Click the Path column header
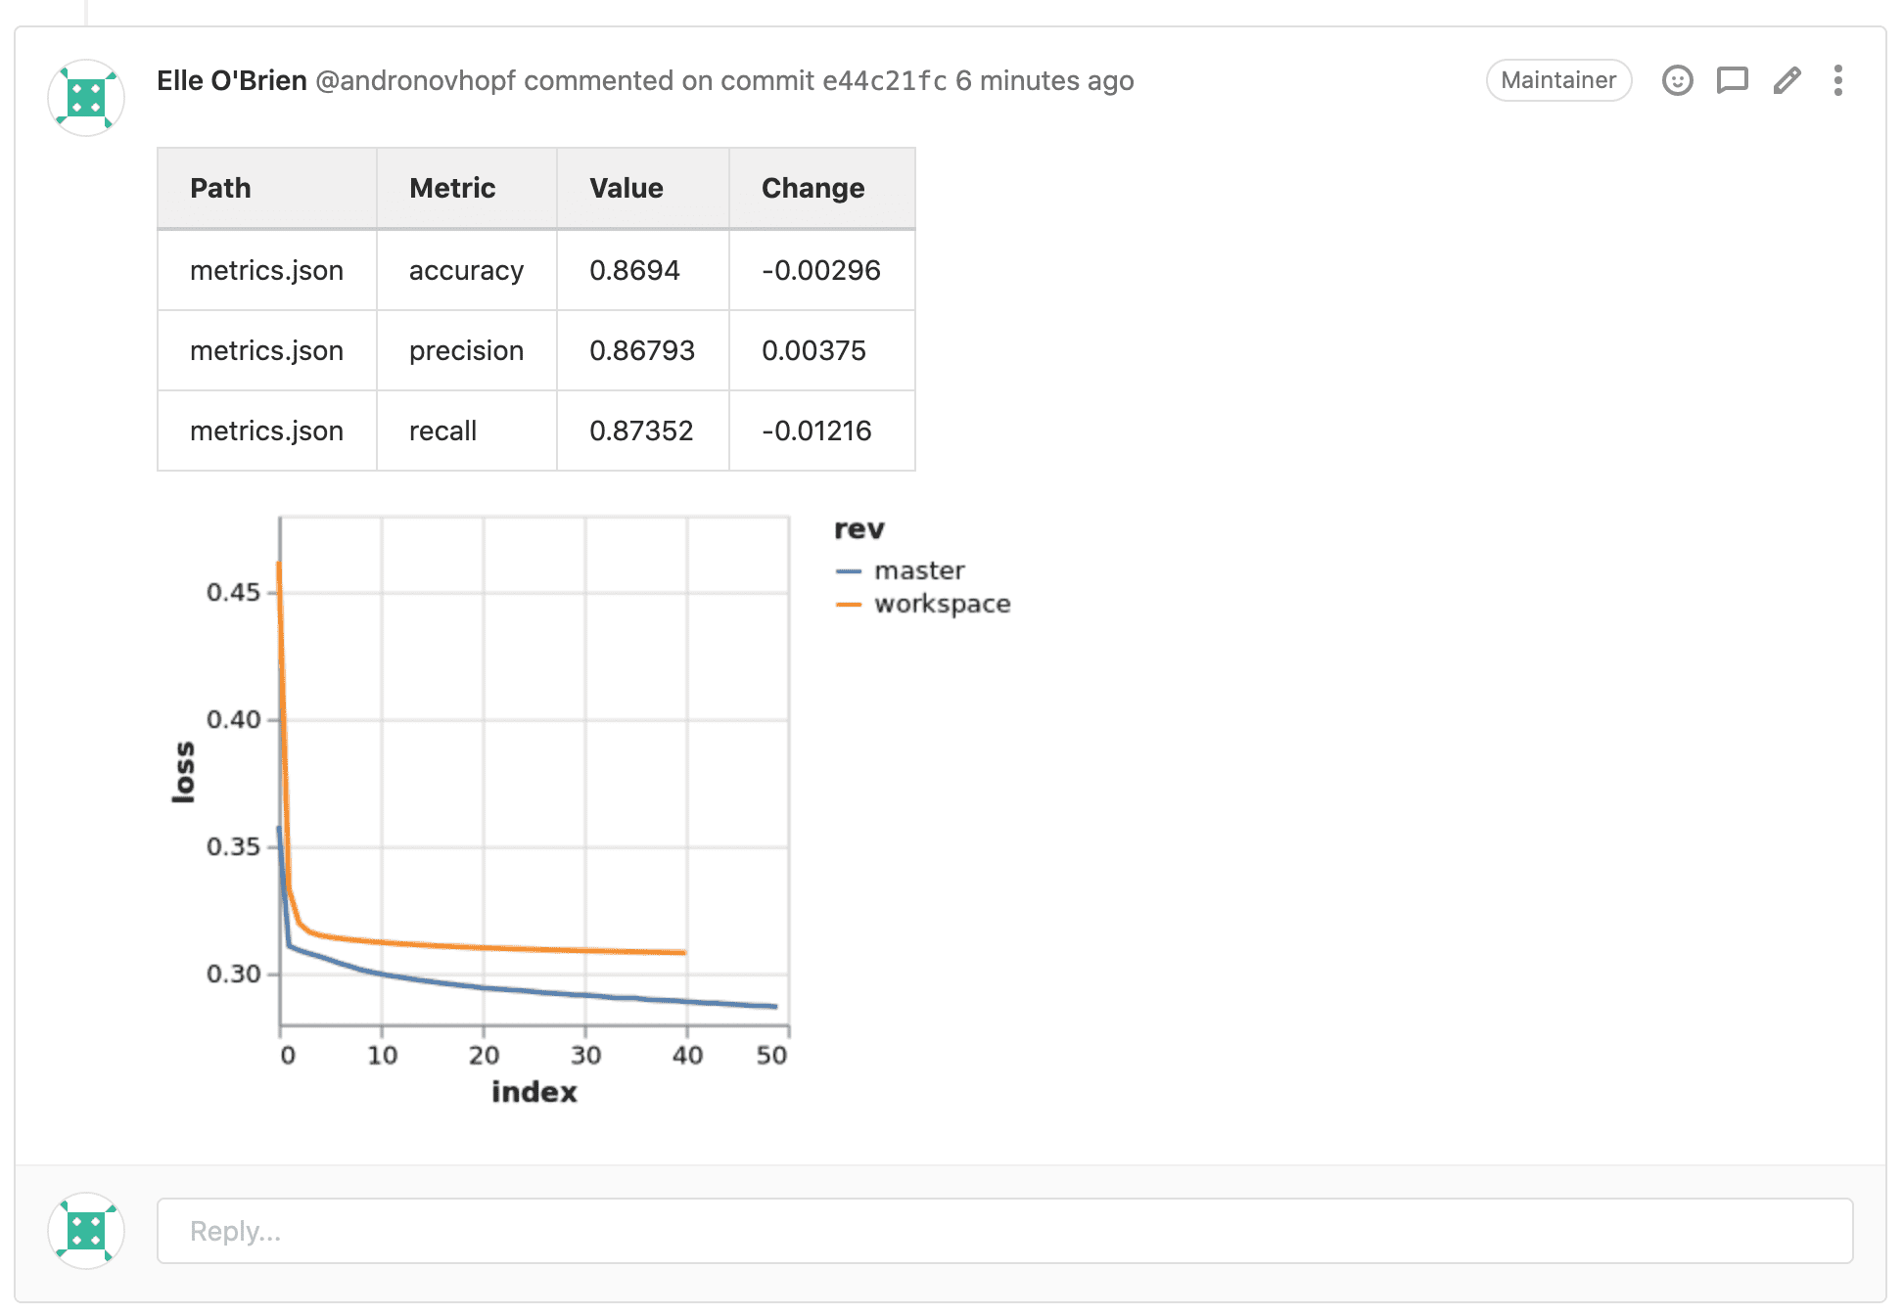Screen dimensions: 1903x1315 (x=221, y=188)
